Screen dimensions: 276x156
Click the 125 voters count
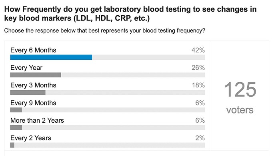pyautogui.click(x=240, y=89)
